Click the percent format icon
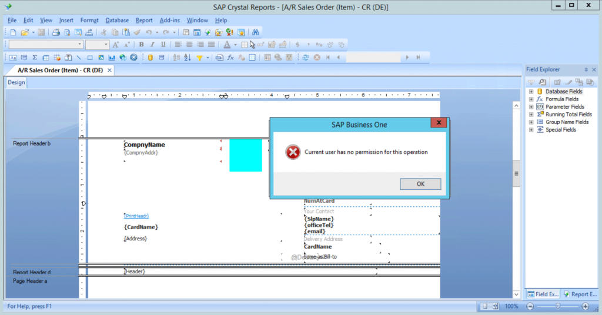 [x=319, y=45]
